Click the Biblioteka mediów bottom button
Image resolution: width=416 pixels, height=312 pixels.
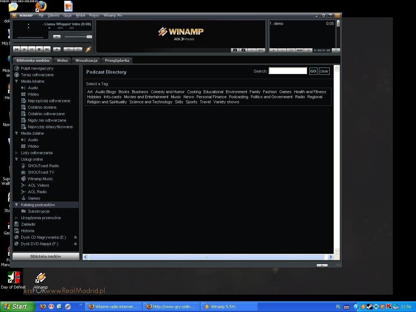pyautogui.click(x=45, y=256)
